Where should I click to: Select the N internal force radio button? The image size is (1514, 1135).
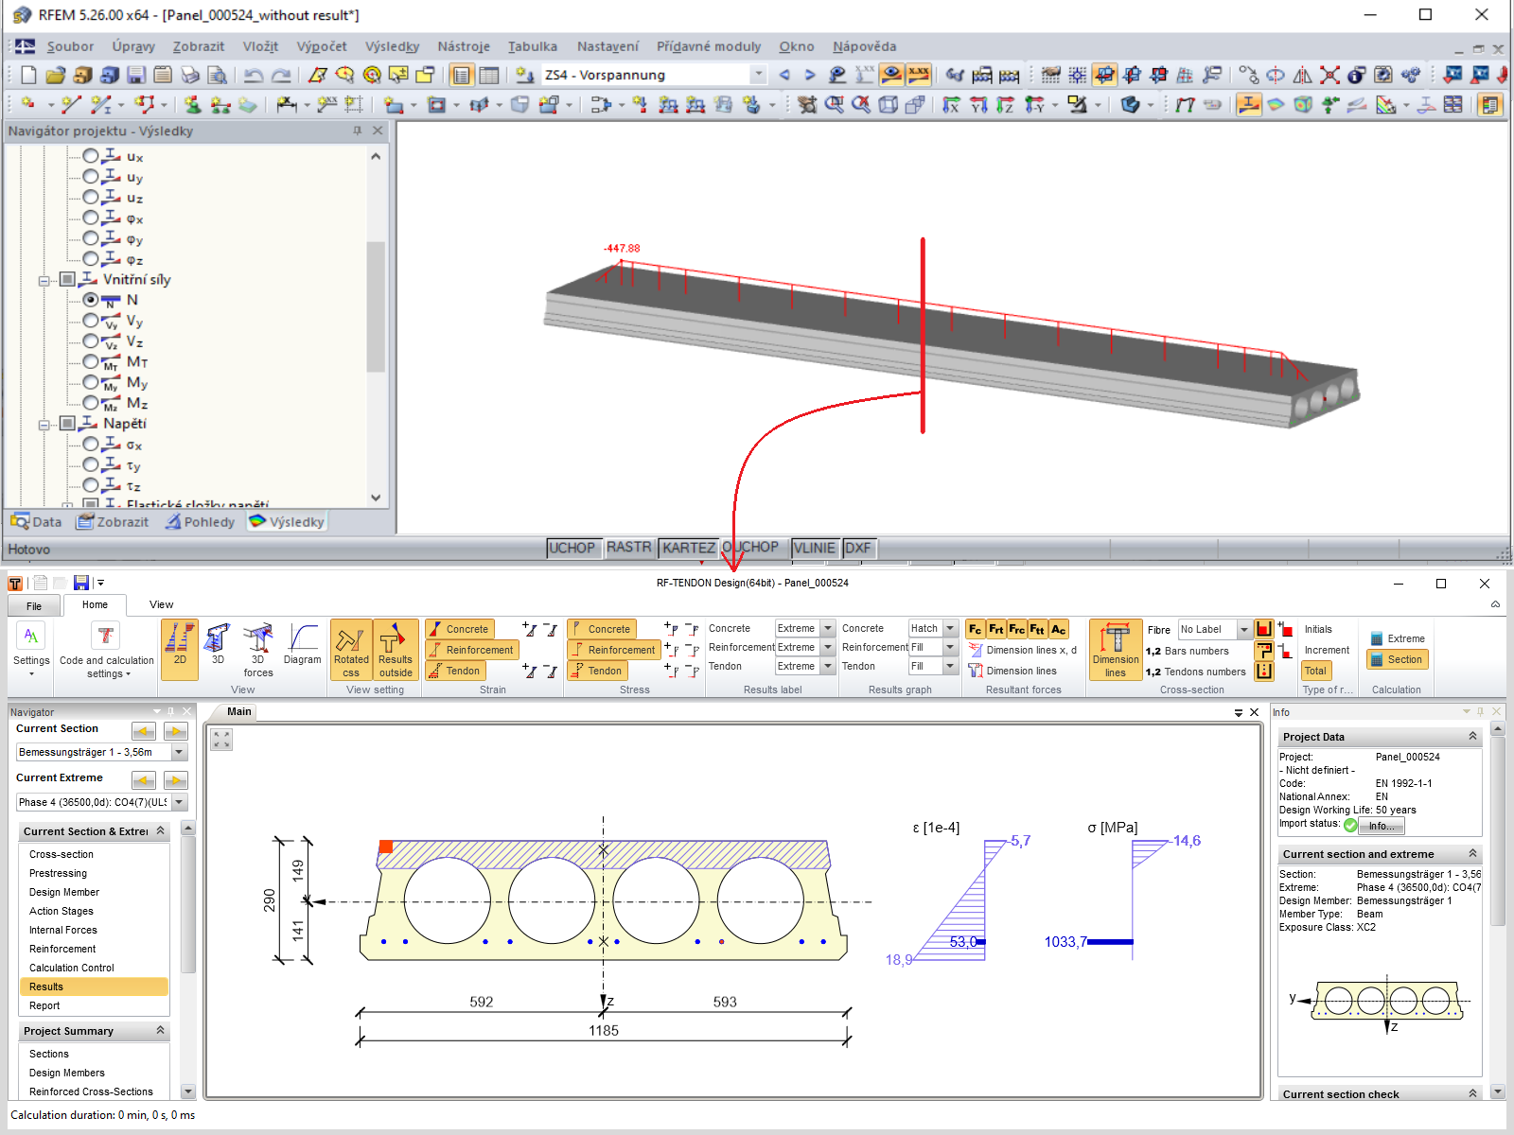pos(91,299)
